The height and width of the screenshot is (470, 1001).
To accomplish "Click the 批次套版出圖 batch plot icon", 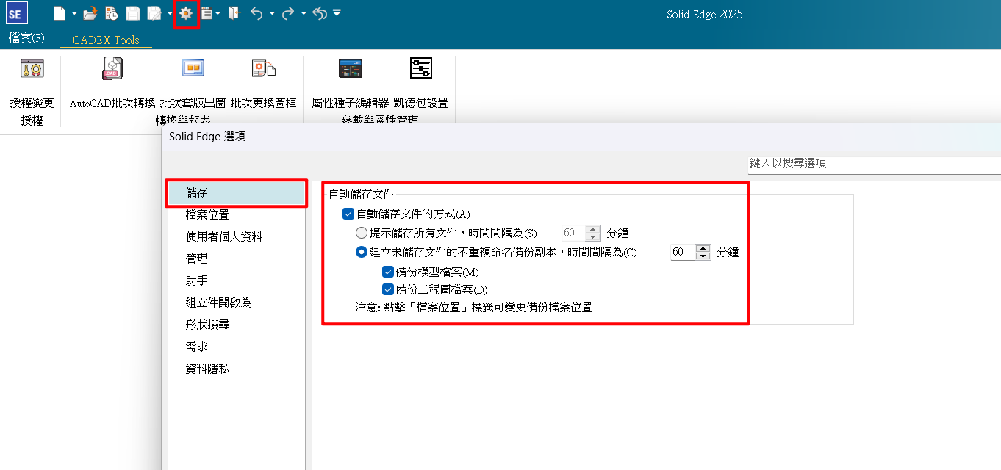I will tap(193, 70).
